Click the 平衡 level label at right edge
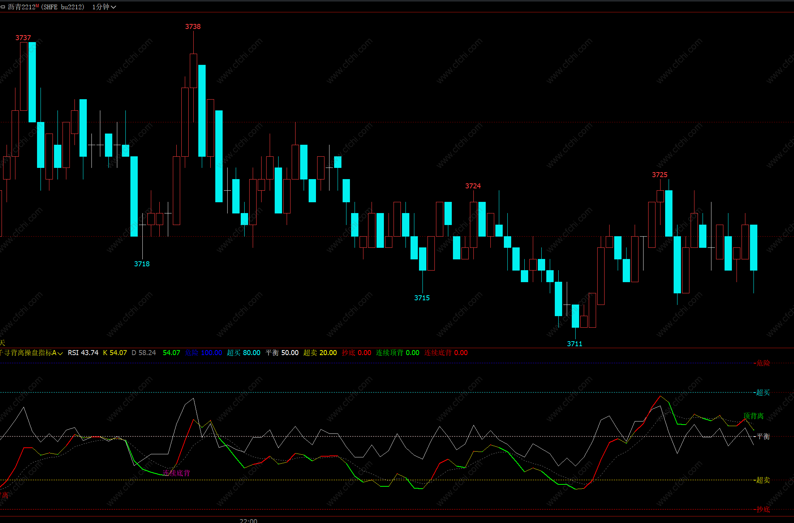The image size is (794, 523). 763,437
